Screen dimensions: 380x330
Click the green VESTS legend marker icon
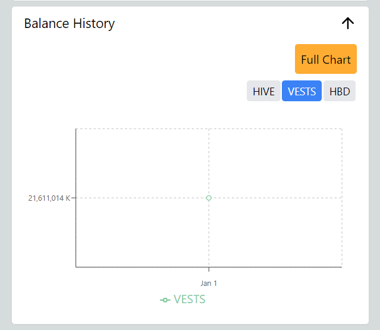point(165,300)
